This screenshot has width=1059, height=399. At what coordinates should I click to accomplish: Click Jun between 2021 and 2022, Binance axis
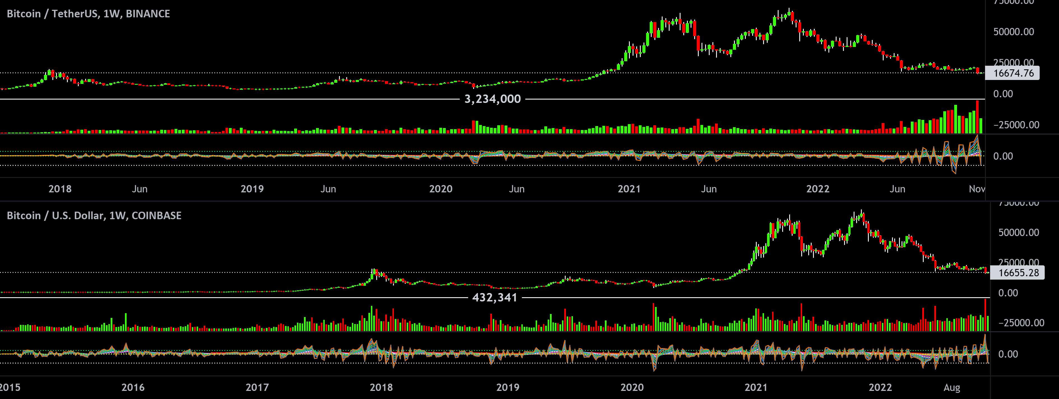pos(709,189)
